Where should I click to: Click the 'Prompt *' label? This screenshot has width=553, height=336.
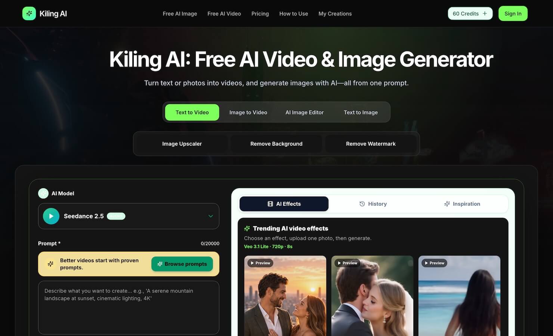pos(49,243)
